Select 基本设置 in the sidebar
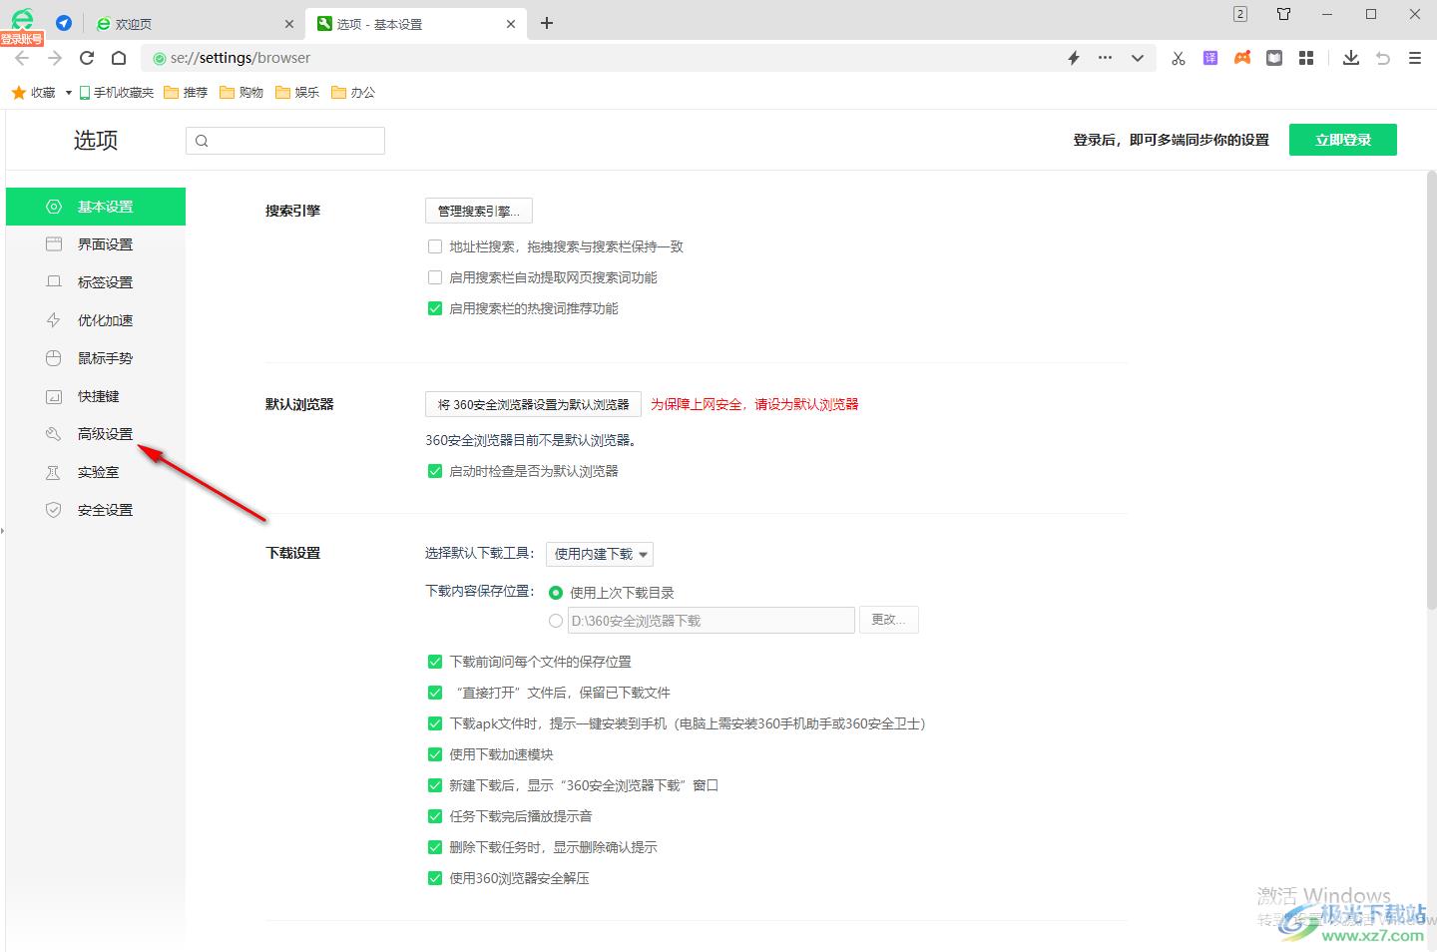The width and height of the screenshot is (1437, 952). coord(96,207)
